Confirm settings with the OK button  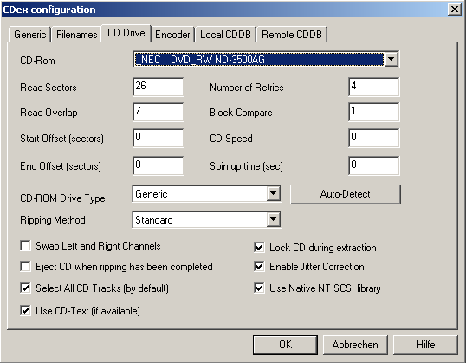[285, 345]
